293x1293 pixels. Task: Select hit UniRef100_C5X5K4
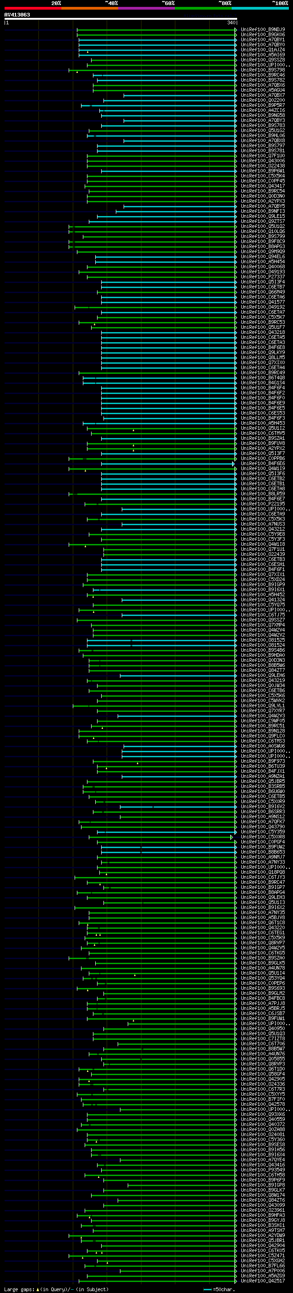(262, 176)
